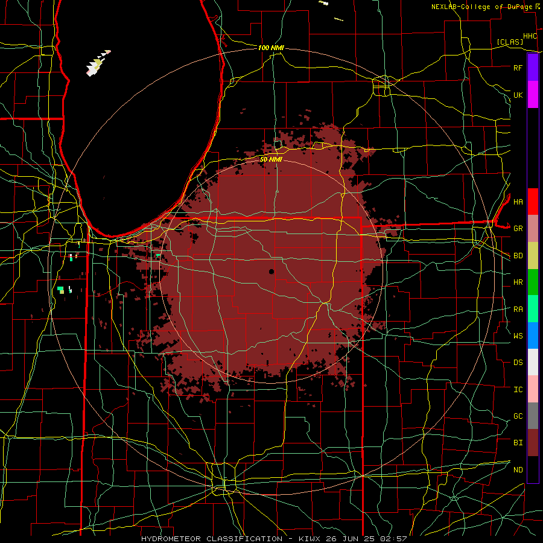543x543 pixels.
Task: Click the GC legend label
Action: pos(518,416)
